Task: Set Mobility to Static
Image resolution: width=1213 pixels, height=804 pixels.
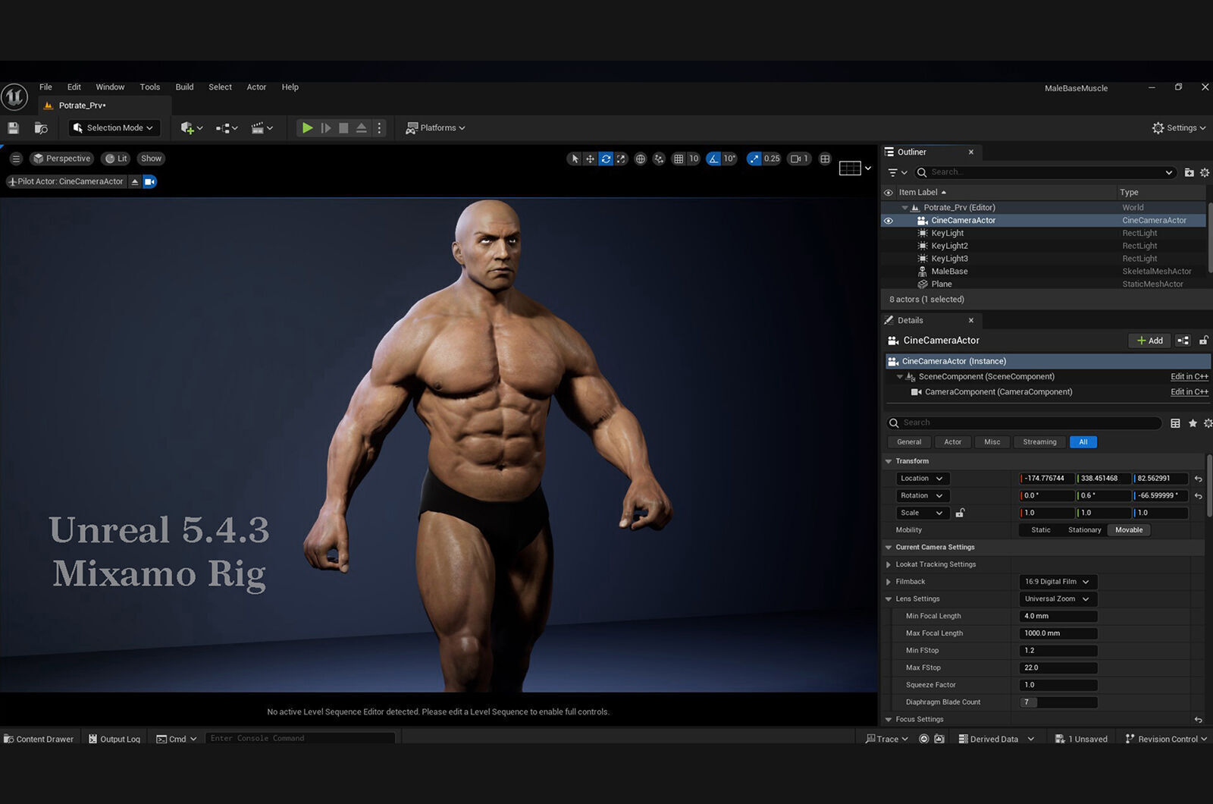Action: (x=1041, y=530)
